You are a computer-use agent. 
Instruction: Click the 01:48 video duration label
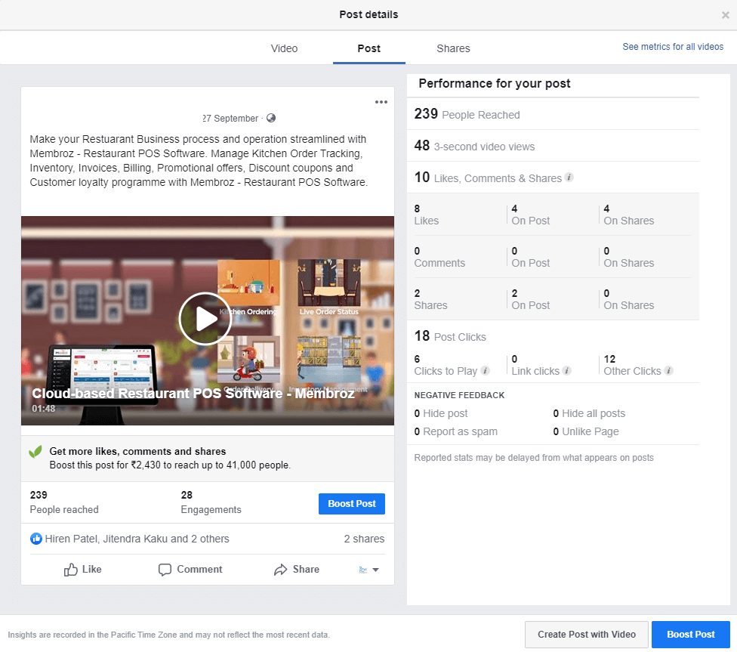click(x=43, y=408)
